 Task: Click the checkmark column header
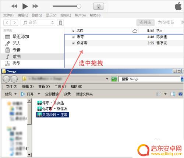pyautogui.click(x=73, y=31)
